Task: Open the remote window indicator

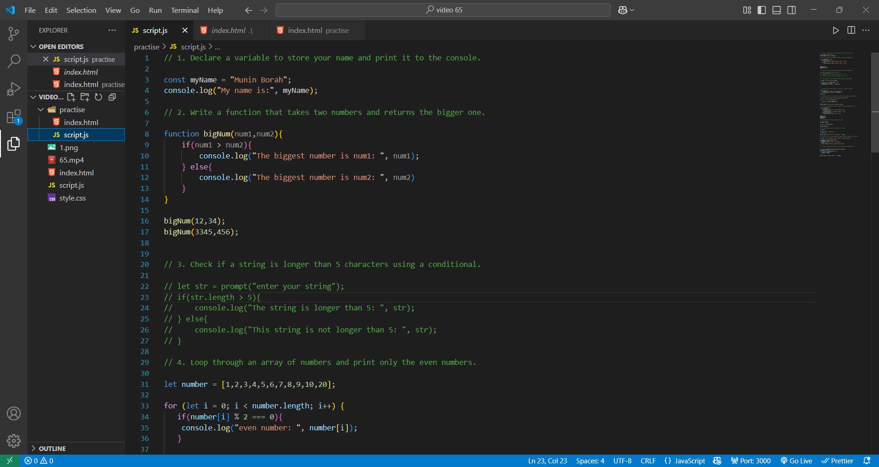Action: 10,461
